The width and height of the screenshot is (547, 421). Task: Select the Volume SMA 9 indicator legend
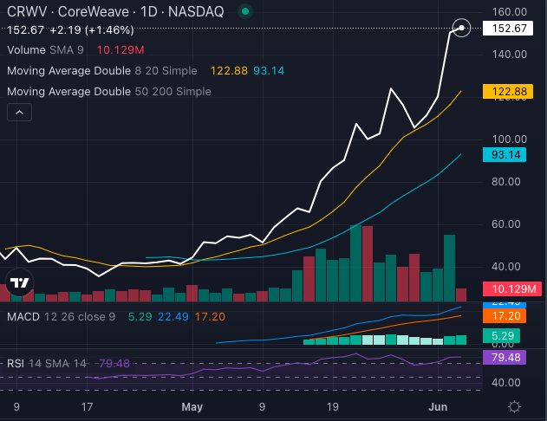point(45,50)
